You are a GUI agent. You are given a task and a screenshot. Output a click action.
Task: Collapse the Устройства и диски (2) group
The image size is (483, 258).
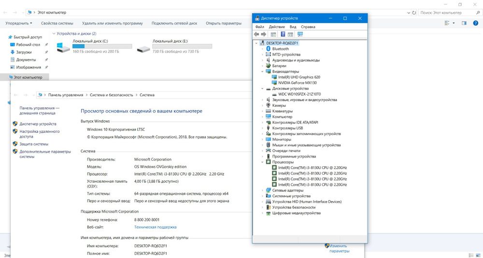click(54, 34)
